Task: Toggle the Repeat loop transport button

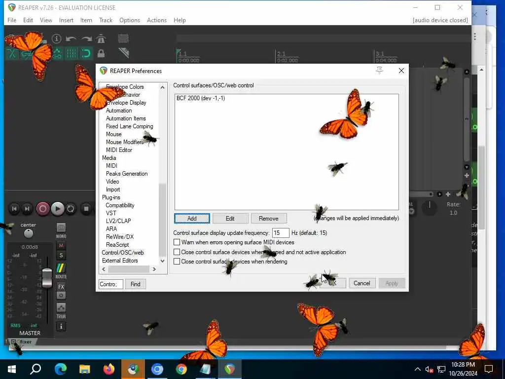Action: pyautogui.click(x=71, y=209)
